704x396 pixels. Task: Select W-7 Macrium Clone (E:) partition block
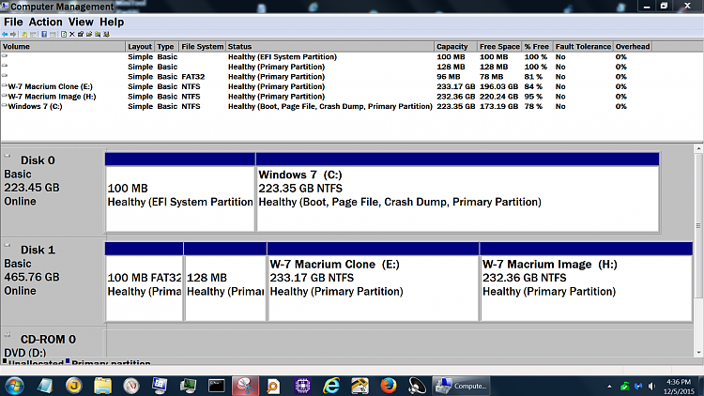point(373,282)
